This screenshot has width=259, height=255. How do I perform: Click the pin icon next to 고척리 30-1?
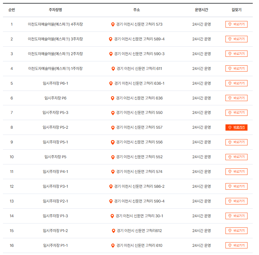(112, 216)
